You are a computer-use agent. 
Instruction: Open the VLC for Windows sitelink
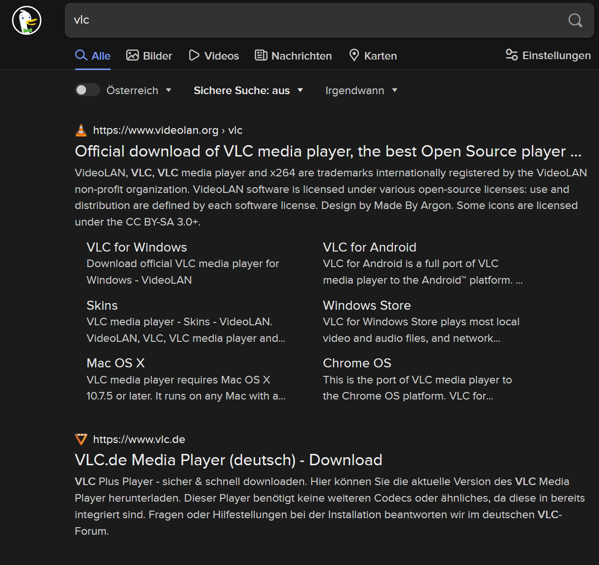click(137, 247)
